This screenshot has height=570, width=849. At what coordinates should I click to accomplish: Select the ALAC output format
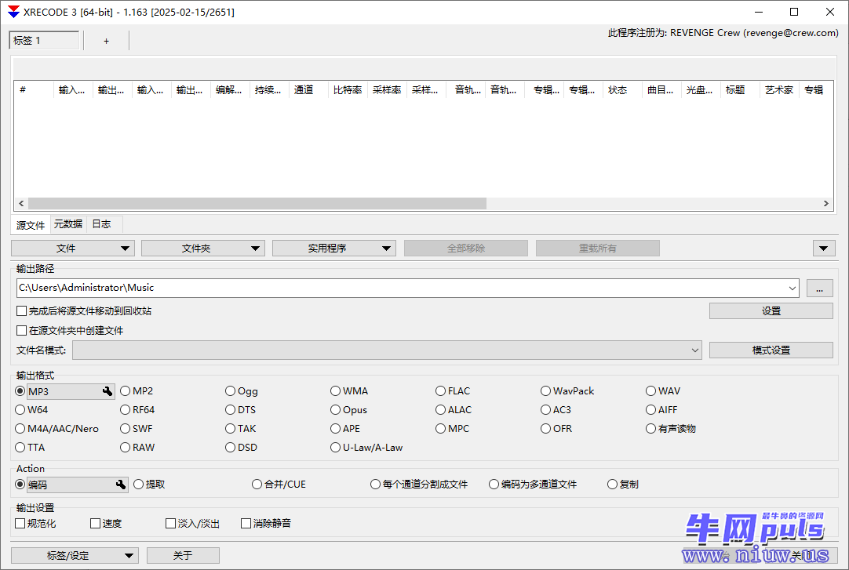click(x=454, y=410)
